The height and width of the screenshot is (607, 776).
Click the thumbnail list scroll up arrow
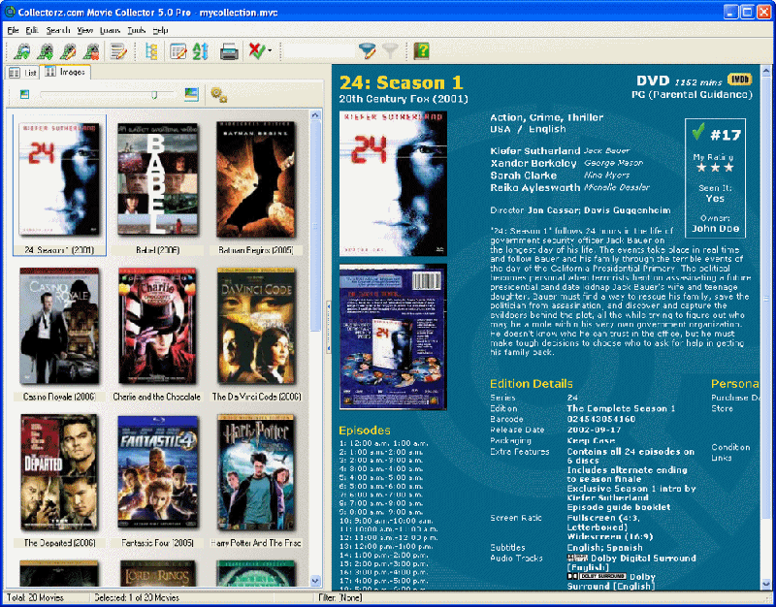click(315, 115)
